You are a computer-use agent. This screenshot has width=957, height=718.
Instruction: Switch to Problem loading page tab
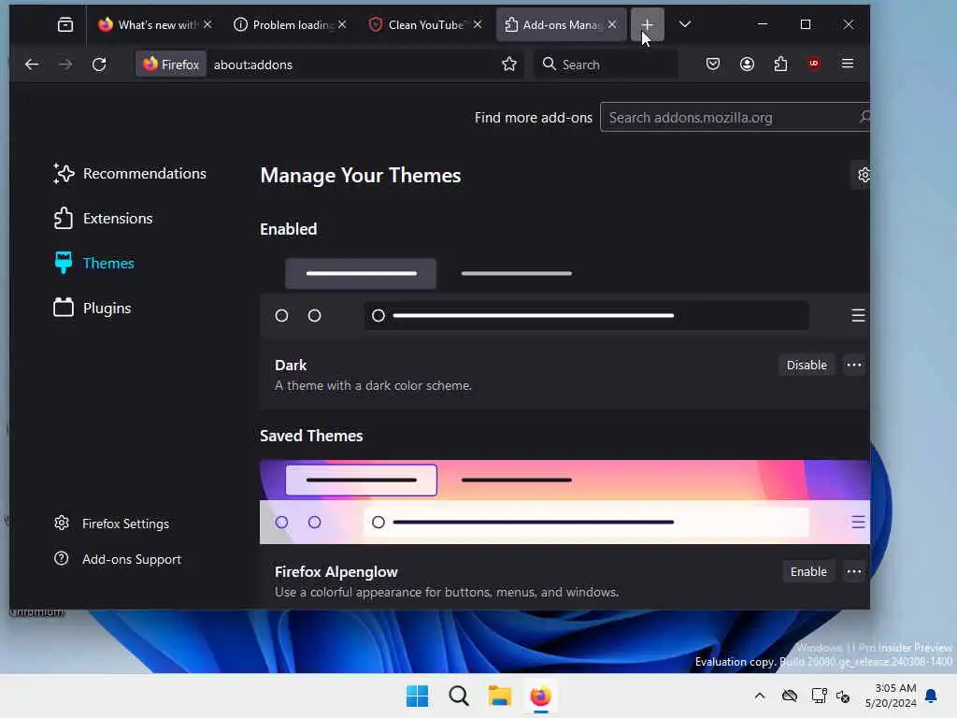pyautogui.click(x=284, y=24)
